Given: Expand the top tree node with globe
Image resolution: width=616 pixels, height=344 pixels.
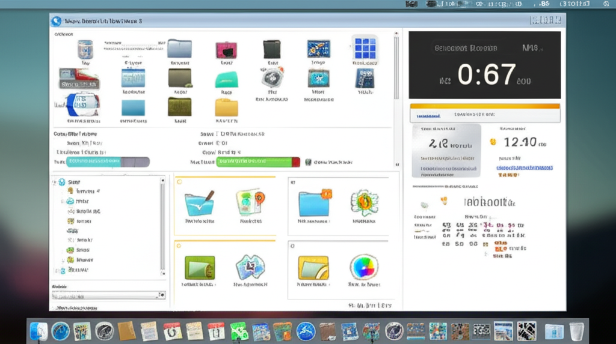Looking at the screenshot, I should (54, 182).
